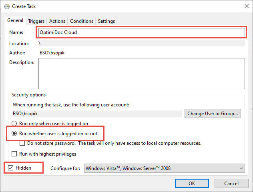Select the Conditions tab
This screenshot has width=253, height=192.
[x=82, y=21]
